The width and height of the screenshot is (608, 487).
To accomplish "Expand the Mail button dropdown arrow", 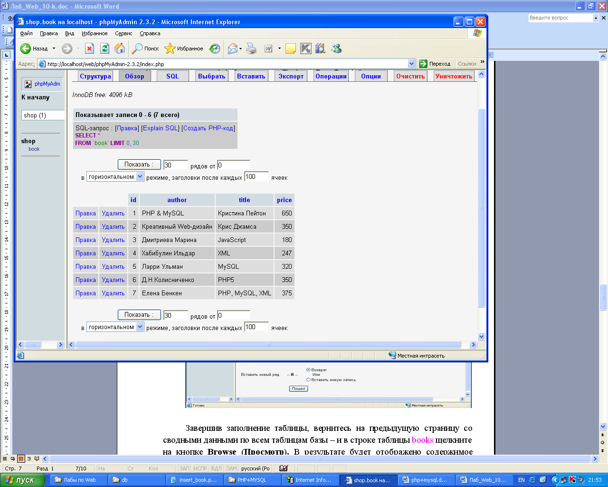I will tap(241, 49).
